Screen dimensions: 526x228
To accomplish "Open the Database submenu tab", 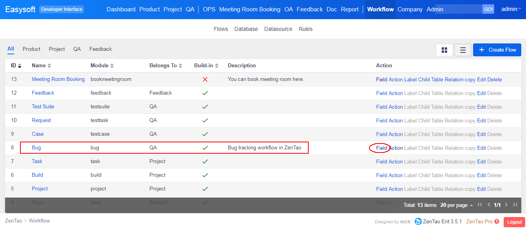I will (x=246, y=29).
